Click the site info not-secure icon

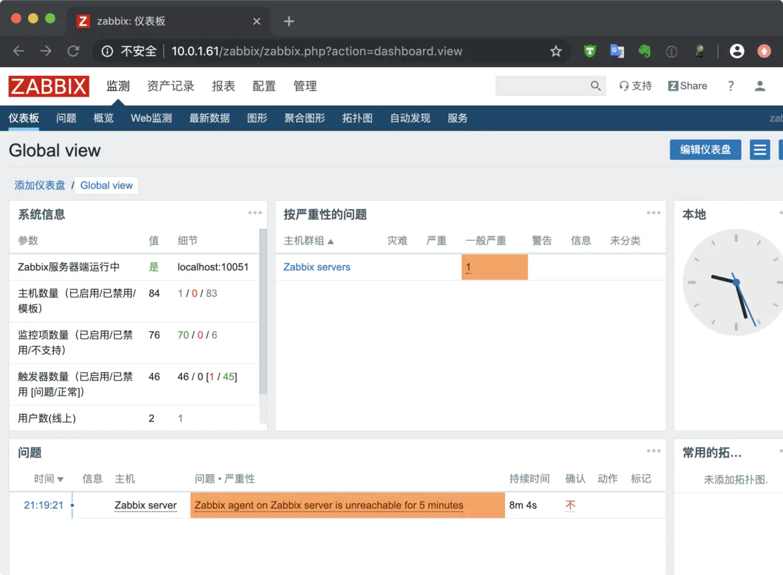point(107,51)
